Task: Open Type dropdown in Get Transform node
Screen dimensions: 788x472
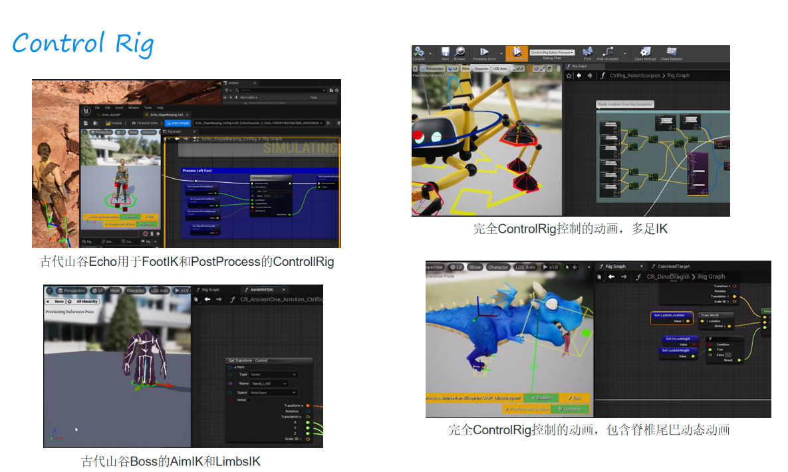Action: [273, 374]
